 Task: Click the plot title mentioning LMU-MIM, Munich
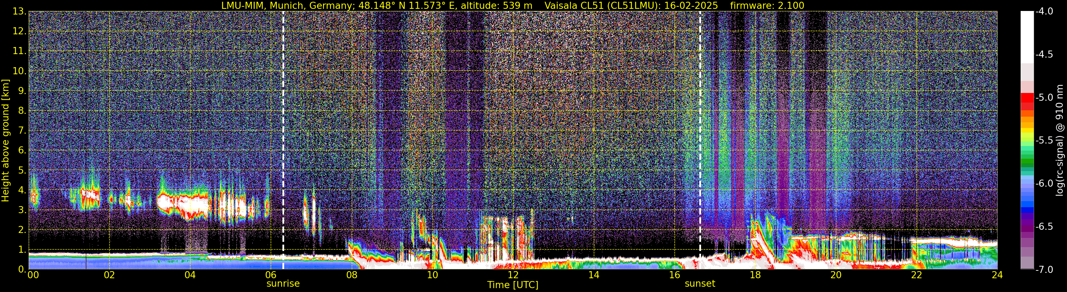pyautogui.click(x=377, y=5)
